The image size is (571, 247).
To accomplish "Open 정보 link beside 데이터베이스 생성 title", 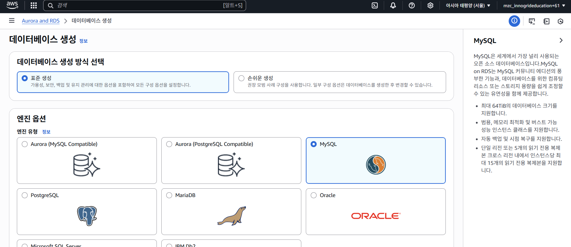I will (x=83, y=41).
